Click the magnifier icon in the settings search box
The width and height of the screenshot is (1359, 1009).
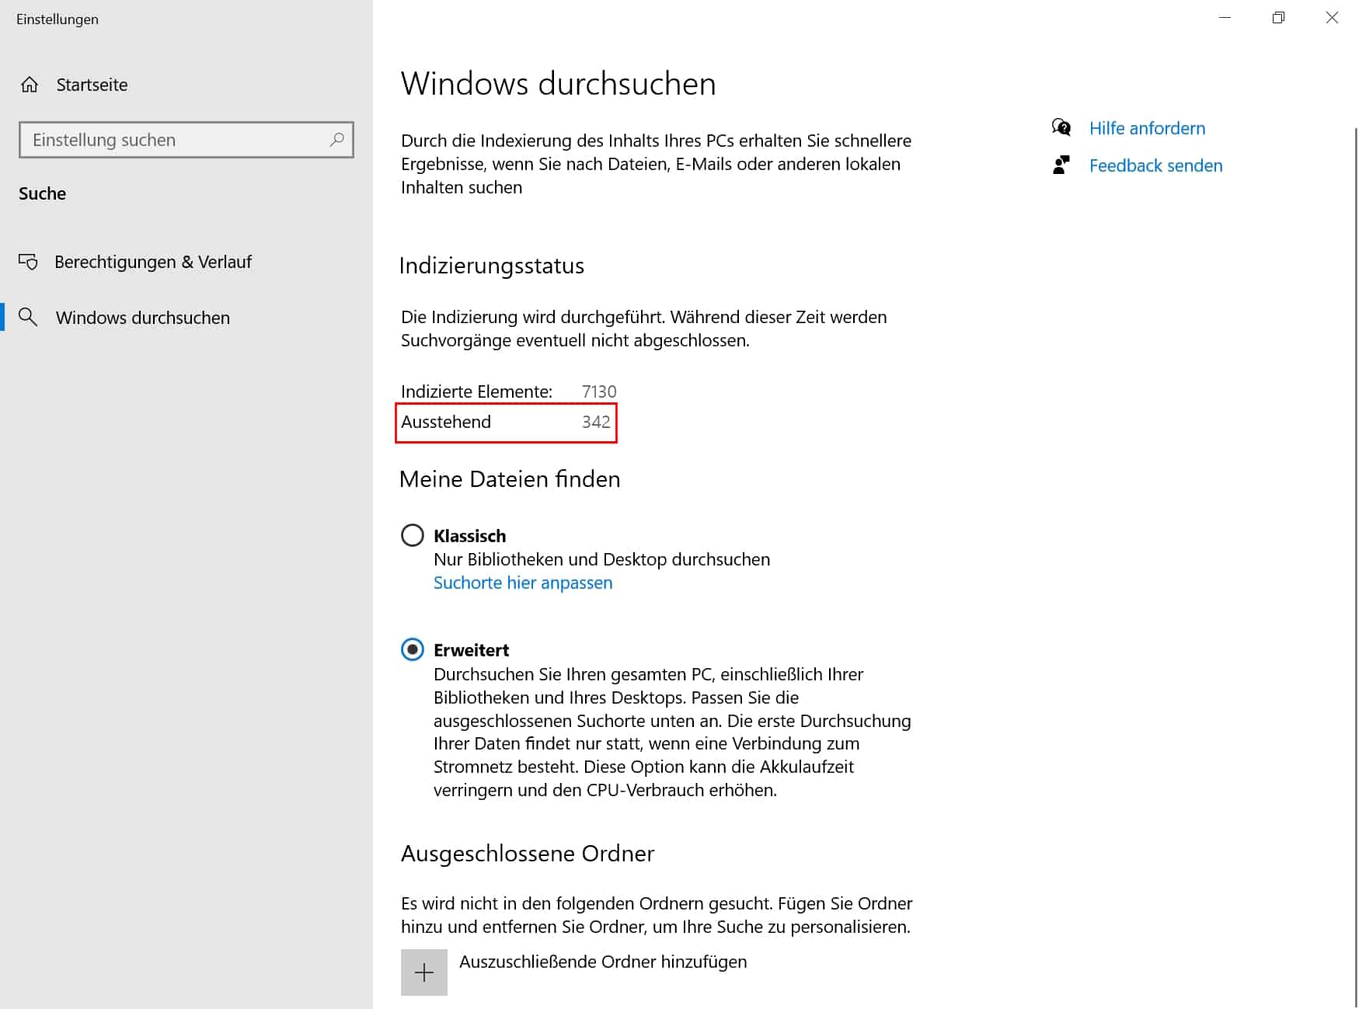click(336, 140)
